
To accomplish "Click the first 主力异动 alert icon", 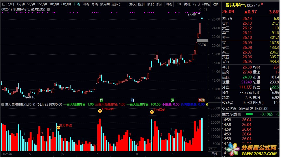I will [x=58, y=128].
